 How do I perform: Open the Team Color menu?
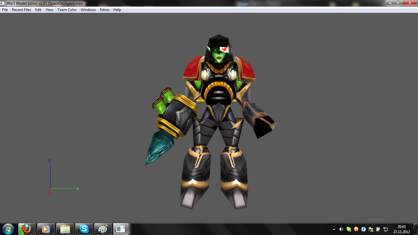click(x=67, y=10)
